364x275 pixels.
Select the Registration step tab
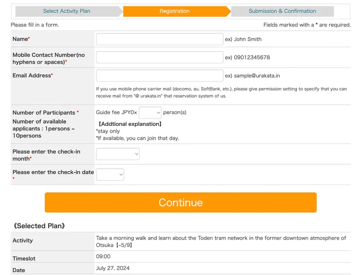coord(174,11)
